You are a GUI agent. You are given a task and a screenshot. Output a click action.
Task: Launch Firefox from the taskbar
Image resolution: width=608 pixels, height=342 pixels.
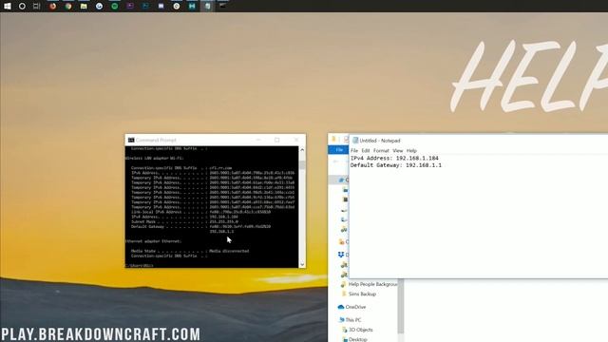tap(53, 6)
